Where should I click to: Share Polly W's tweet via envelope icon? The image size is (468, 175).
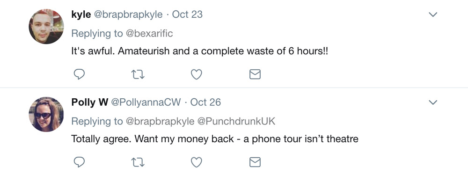[255, 162]
